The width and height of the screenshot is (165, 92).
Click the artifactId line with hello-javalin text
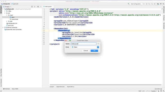point(73,23)
